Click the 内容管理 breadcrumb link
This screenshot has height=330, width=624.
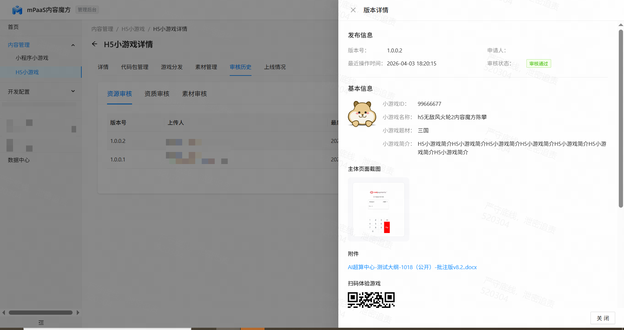102,29
